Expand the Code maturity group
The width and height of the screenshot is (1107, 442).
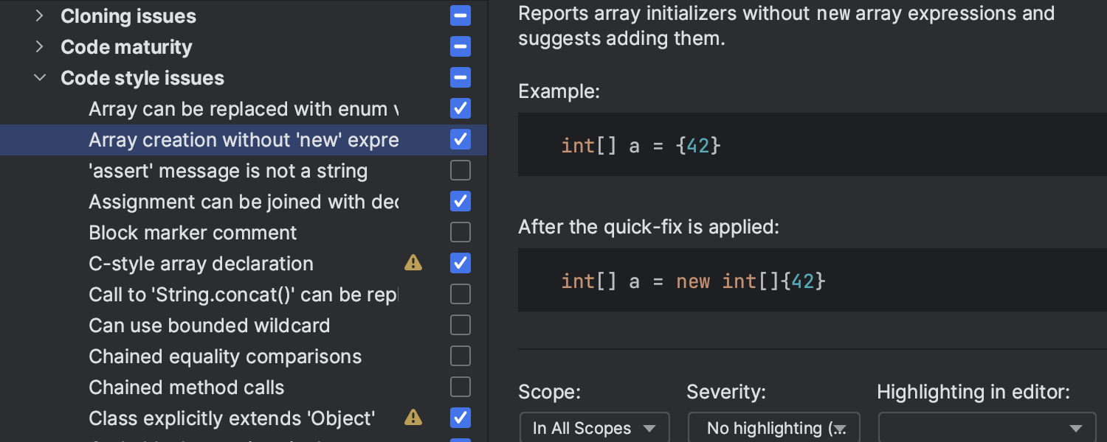[x=40, y=46]
